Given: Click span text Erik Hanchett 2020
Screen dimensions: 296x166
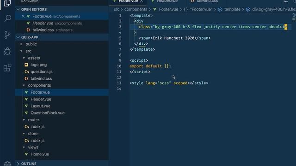Looking at the screenshot, I should [x=173, y=38].
